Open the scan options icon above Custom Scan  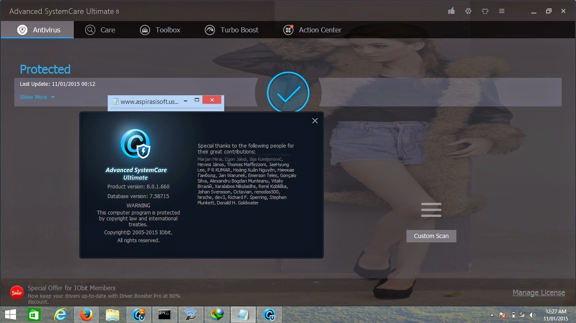pyautogui.click(x=431, y=209)
